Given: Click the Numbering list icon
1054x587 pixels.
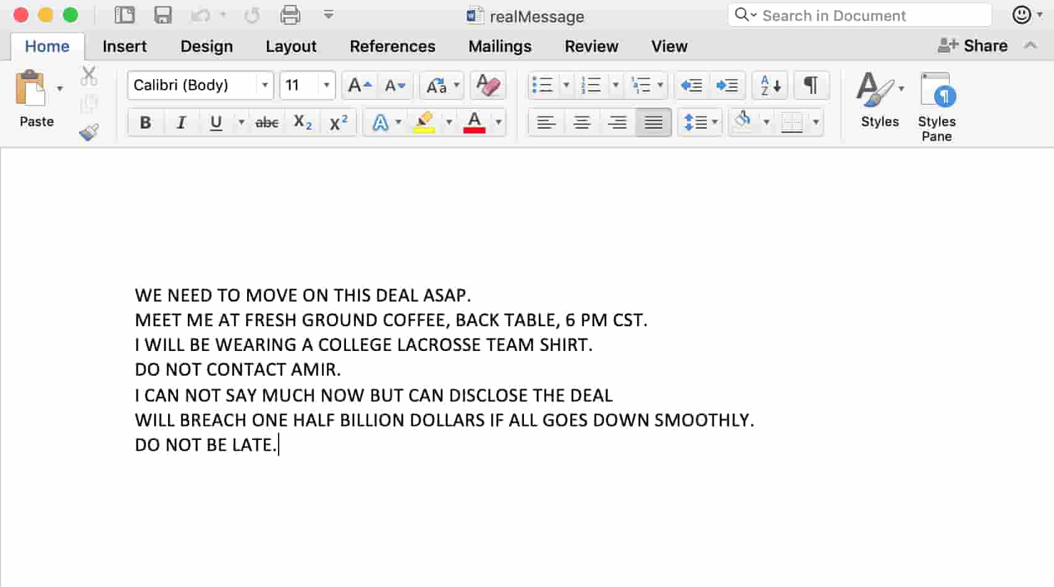Looking at the screenshot, I should coord(590,85).
